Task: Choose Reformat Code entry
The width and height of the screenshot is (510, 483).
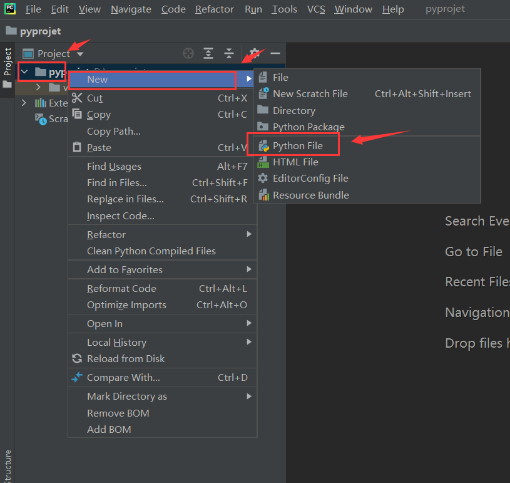Action: (x=162, y=289)
